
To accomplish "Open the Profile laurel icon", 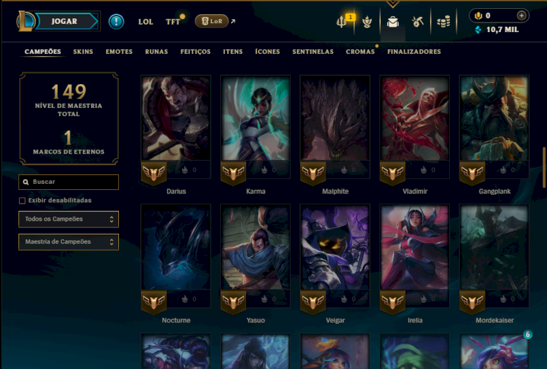I will pos(367,22).
